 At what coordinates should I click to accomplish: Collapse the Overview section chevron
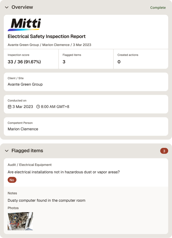tap(7, 7)
